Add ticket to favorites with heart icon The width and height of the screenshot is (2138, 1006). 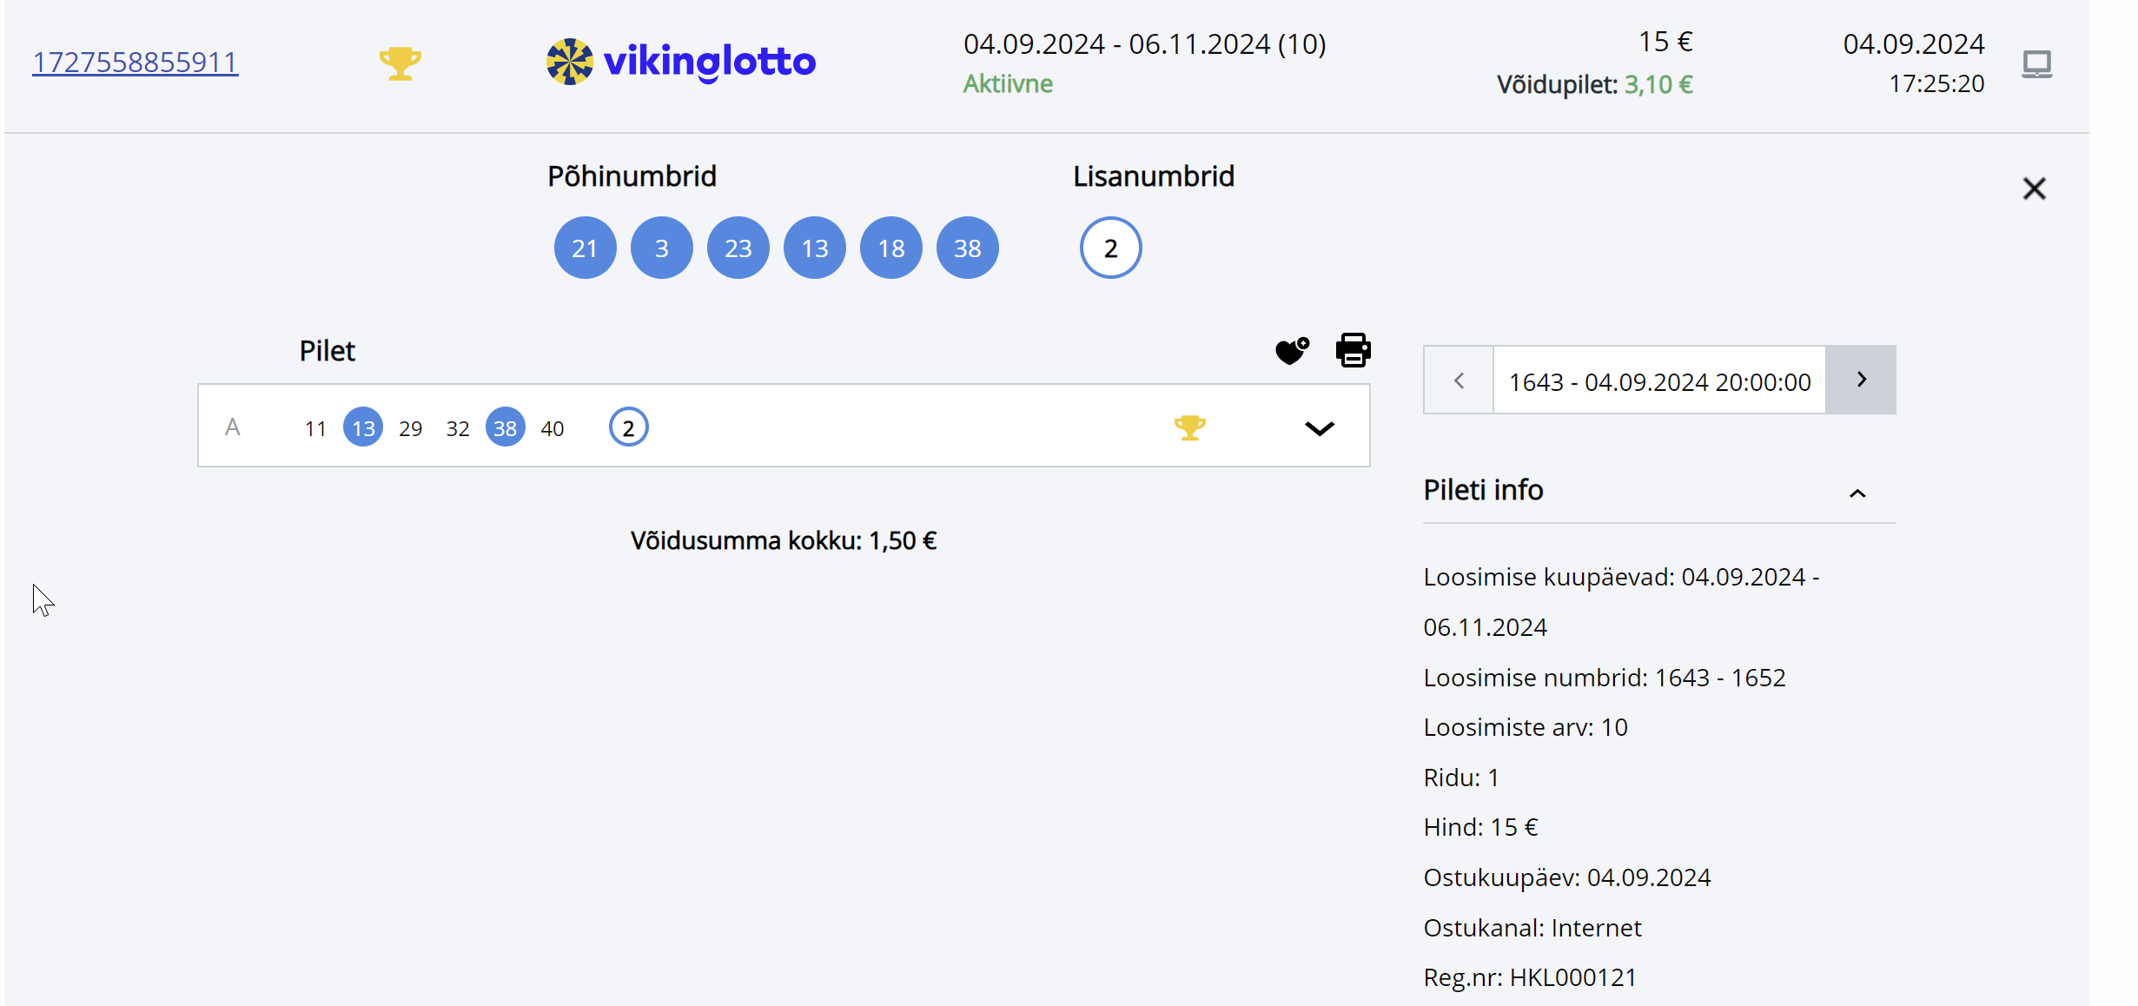tap(1292, 350)
